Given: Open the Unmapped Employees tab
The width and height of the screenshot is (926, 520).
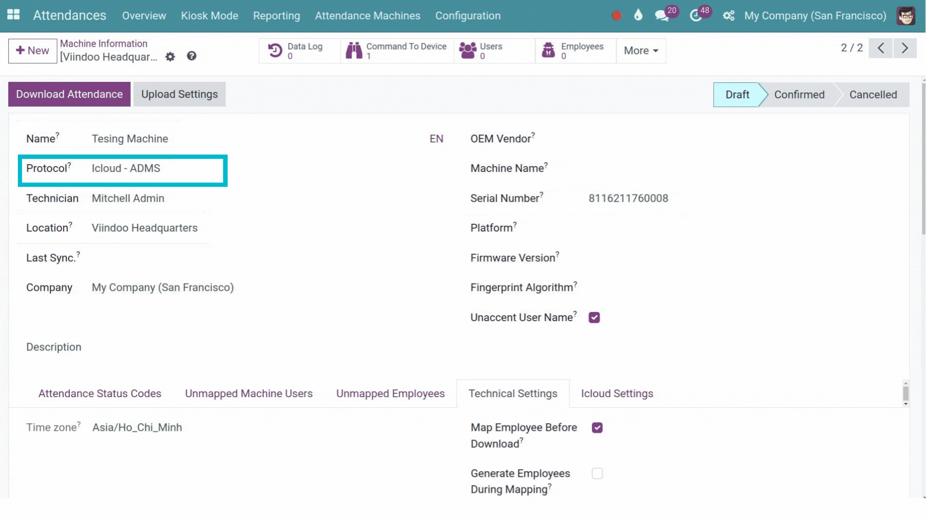Looking at the screenshot, I should 390,393.
